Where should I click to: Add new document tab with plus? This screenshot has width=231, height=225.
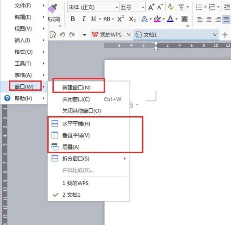click(x=225, y=35)
